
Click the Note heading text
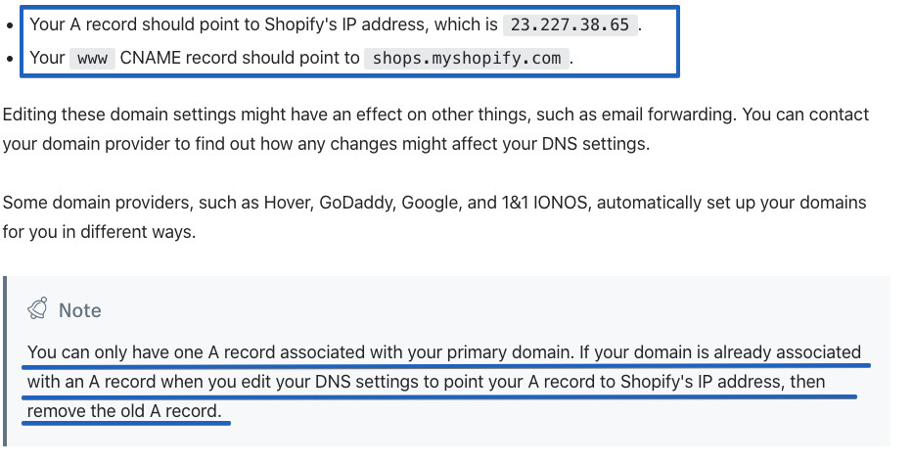point(80,309)
